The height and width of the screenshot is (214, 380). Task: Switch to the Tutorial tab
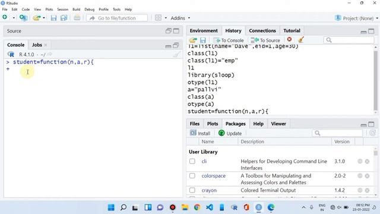coord(292,31)
